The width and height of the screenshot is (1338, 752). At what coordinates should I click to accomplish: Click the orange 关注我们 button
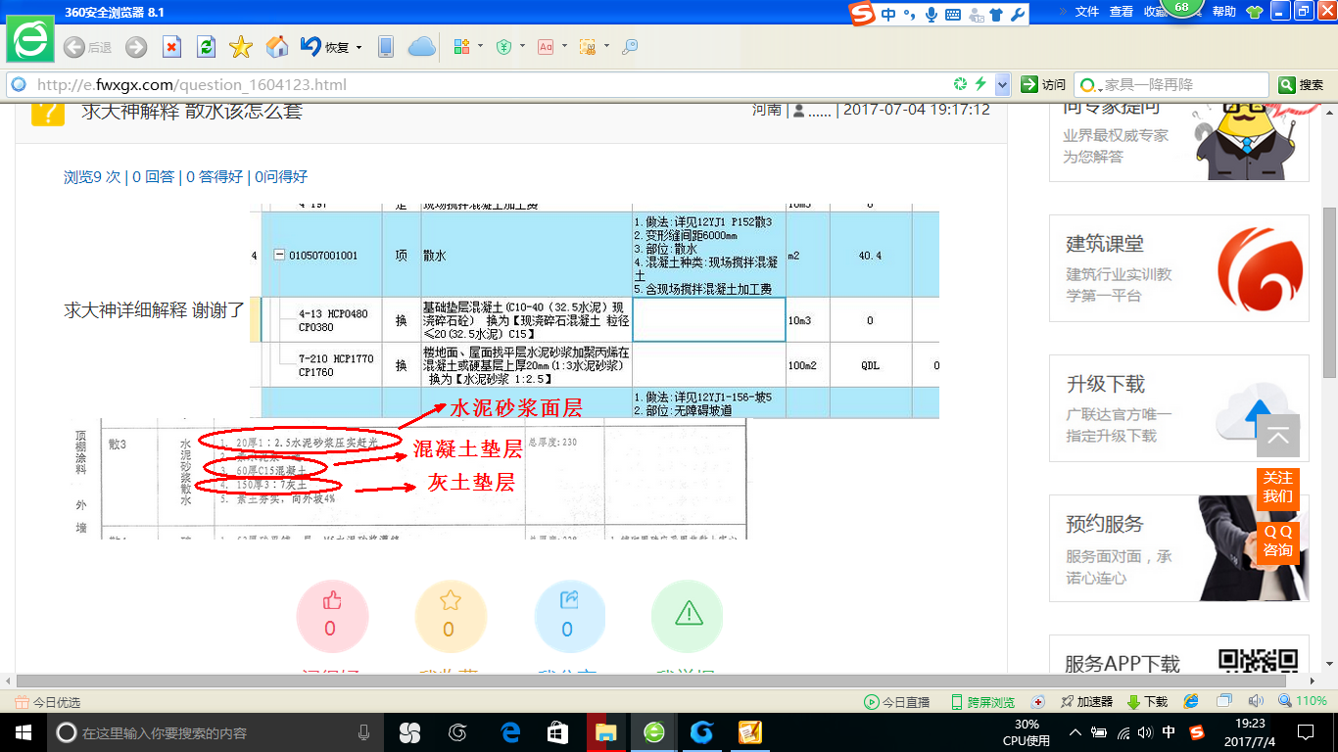point(1278,488)
